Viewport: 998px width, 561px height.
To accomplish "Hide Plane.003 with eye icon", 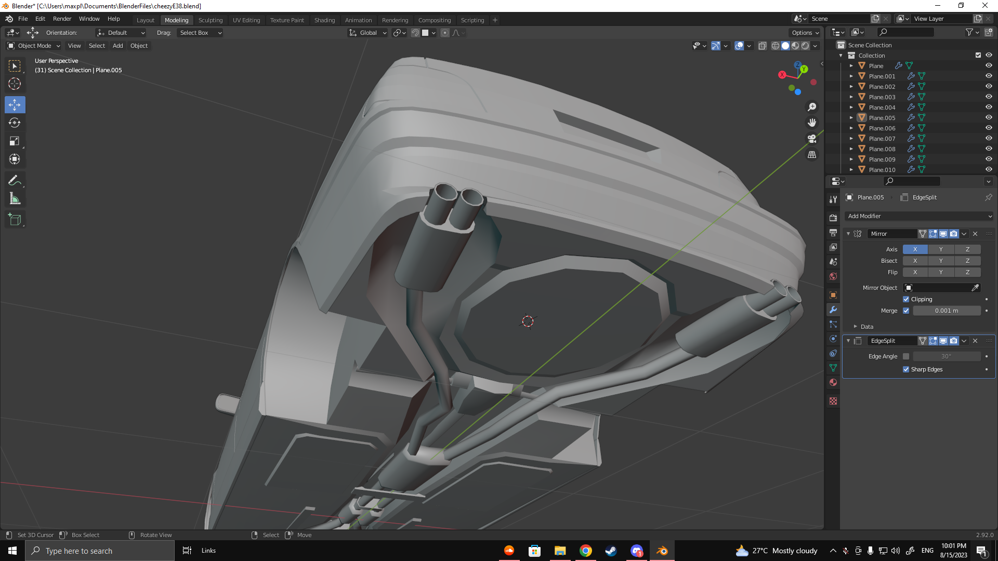I will point(989,97).
